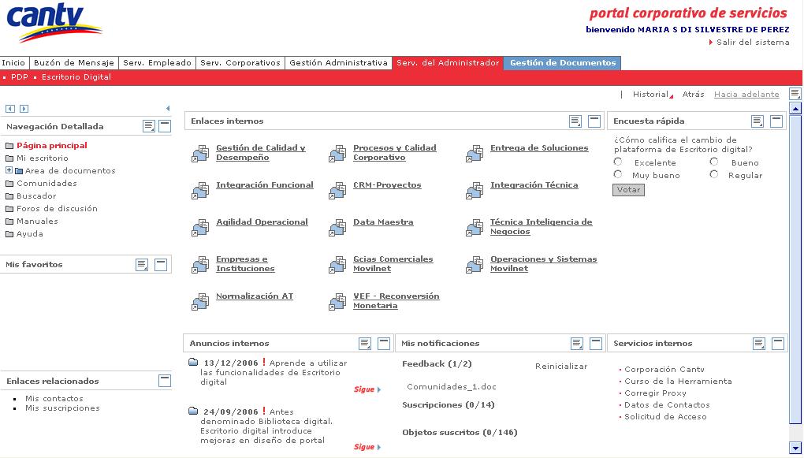
Task: Click the Entrega de Soluciones shortcut icon
Action: [x=475, y=154]
